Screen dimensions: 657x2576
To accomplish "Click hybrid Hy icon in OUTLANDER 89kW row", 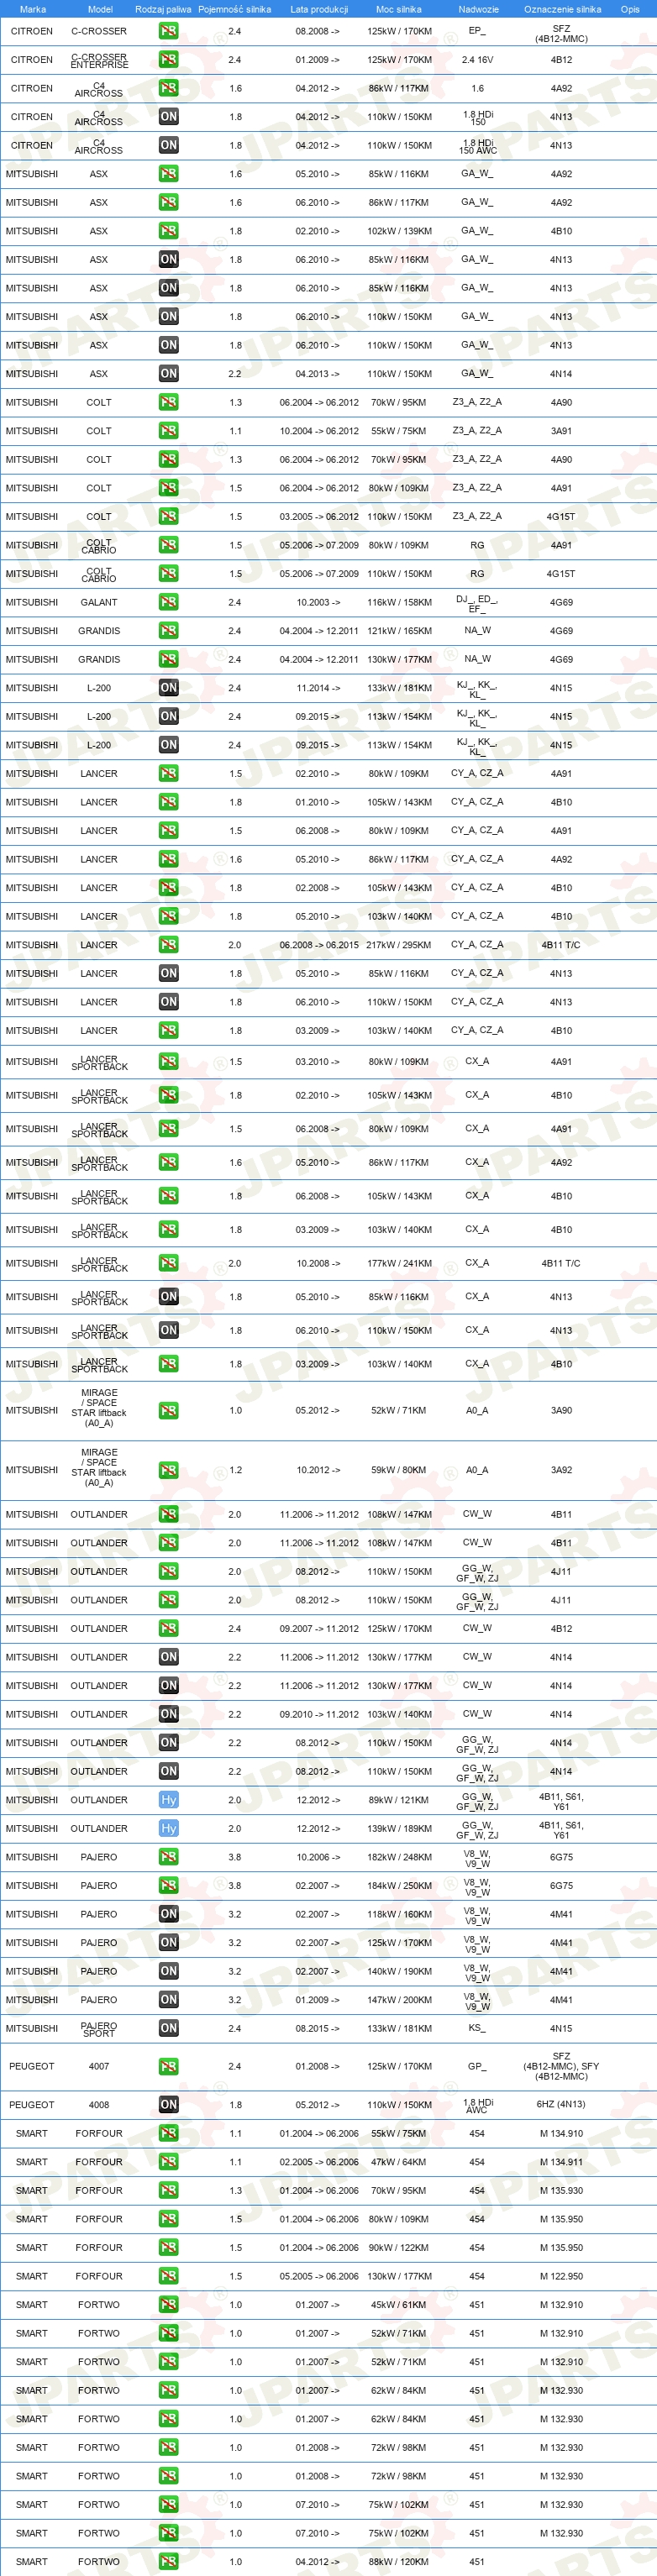I will [x=168, y=1800].
